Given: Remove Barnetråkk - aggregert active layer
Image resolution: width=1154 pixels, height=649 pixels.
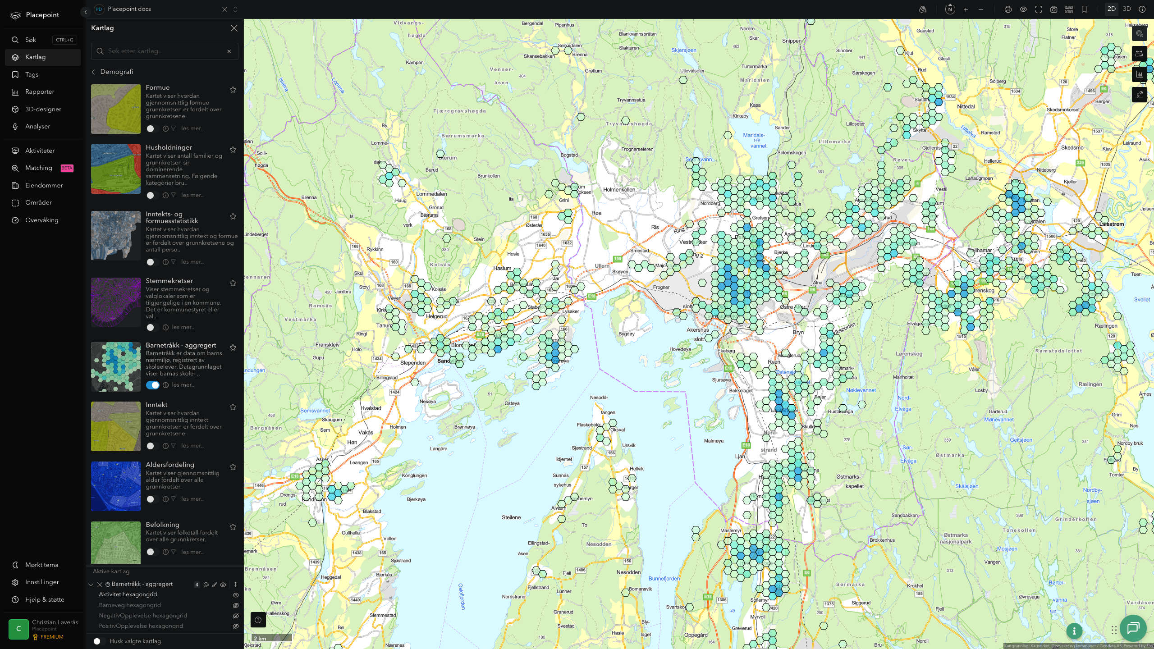Looking at the screenshot, I should [x=100, y=585].
